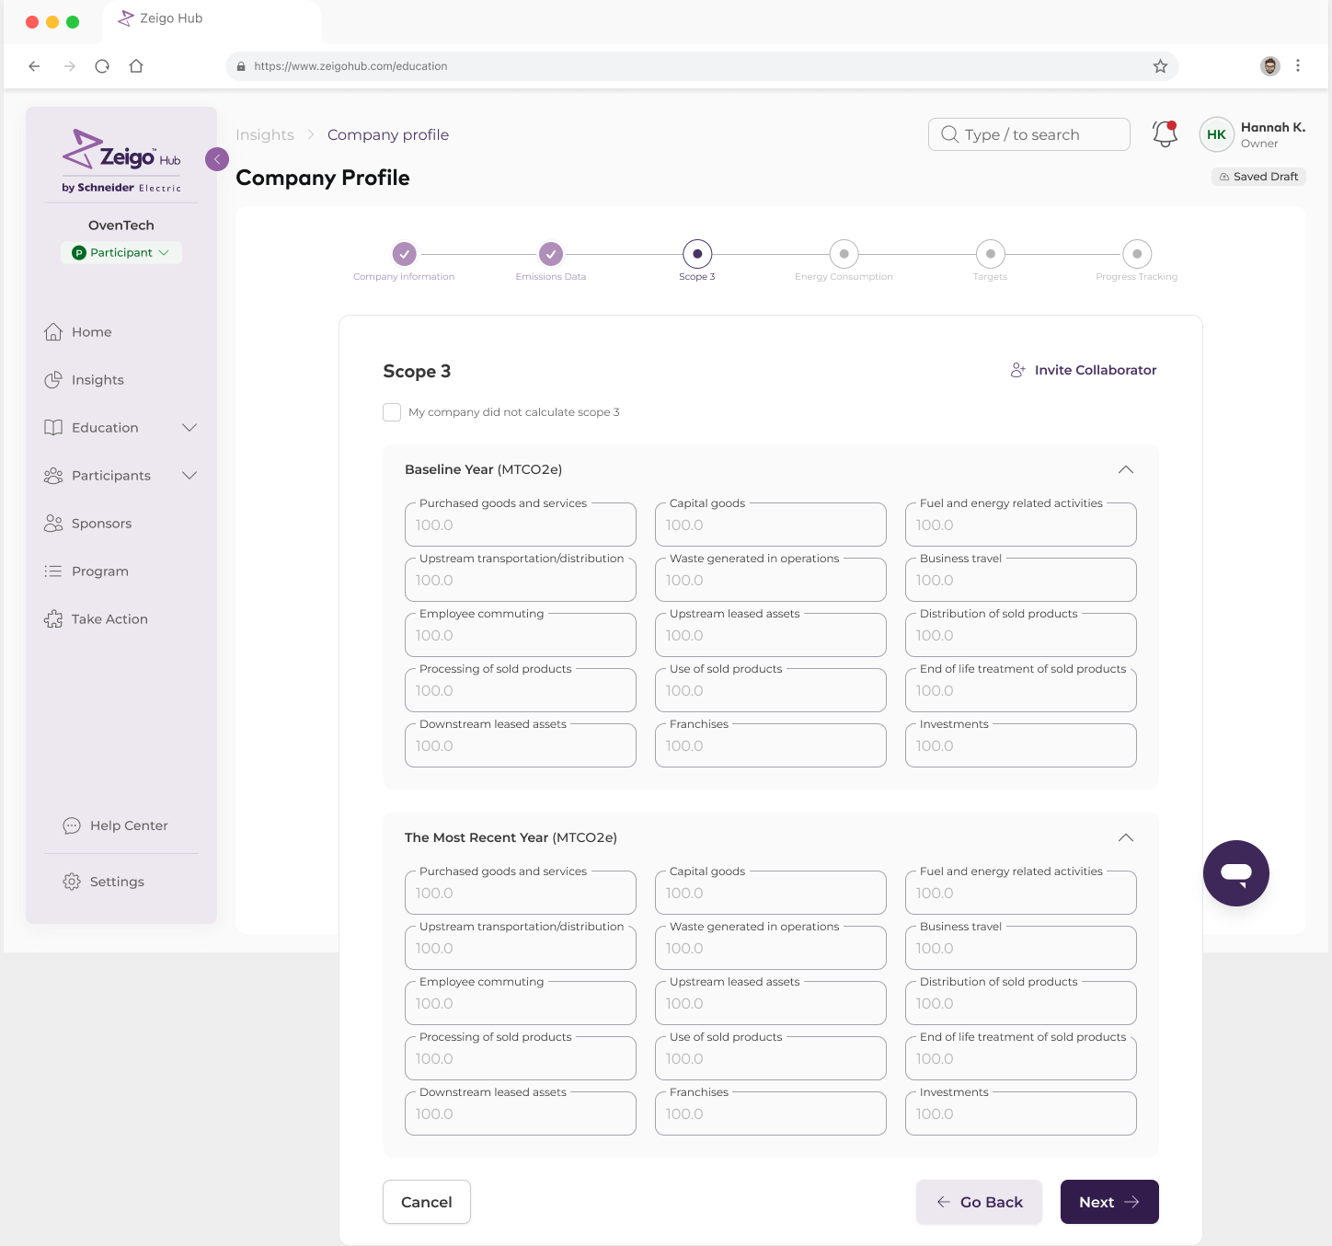Open the chat support bubble
This screenshot has height=1246, width=1332.
(1236, 873)
